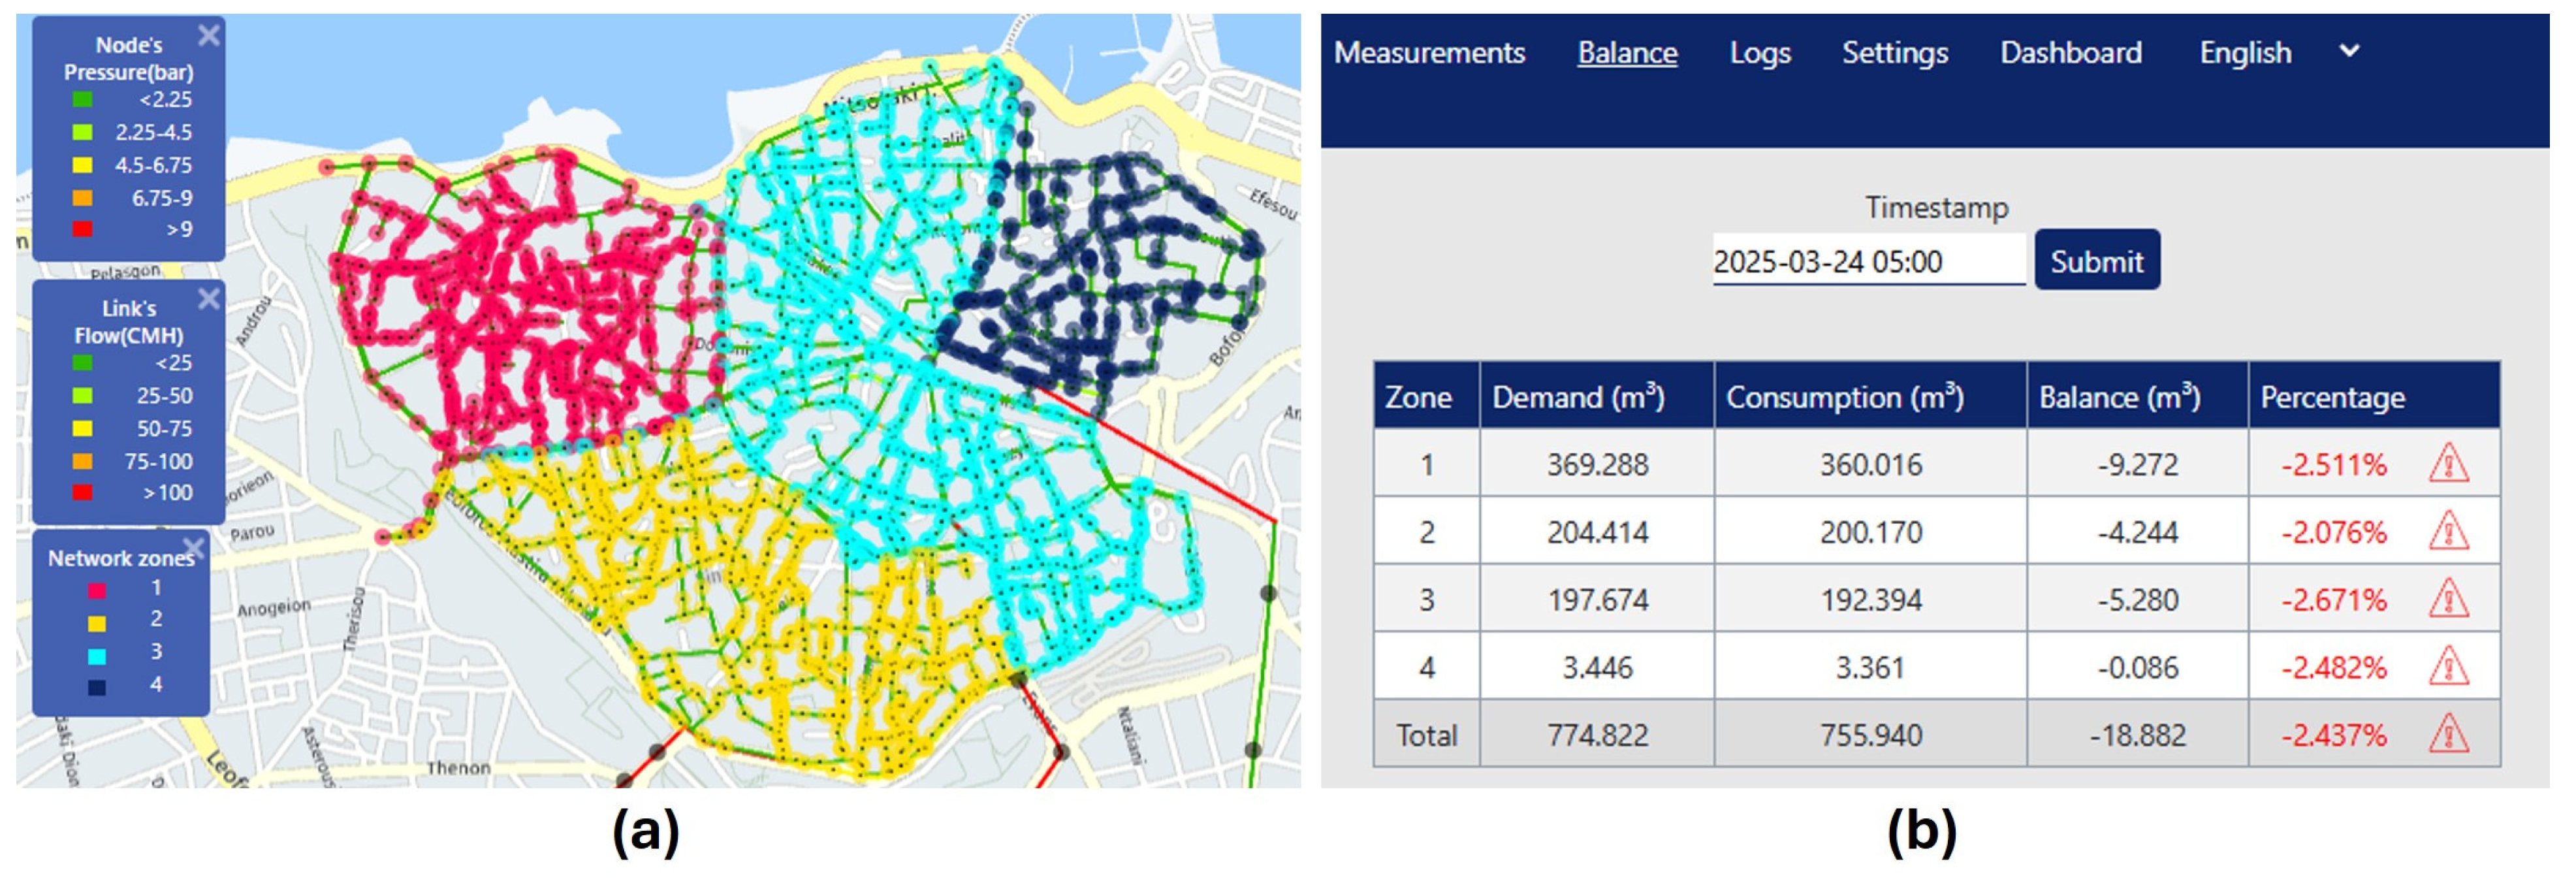The height and width of the screenshot is (881, 2576).
Task: Click the Node's Pressure(bar) legend title
Action: tap(128, 58)
